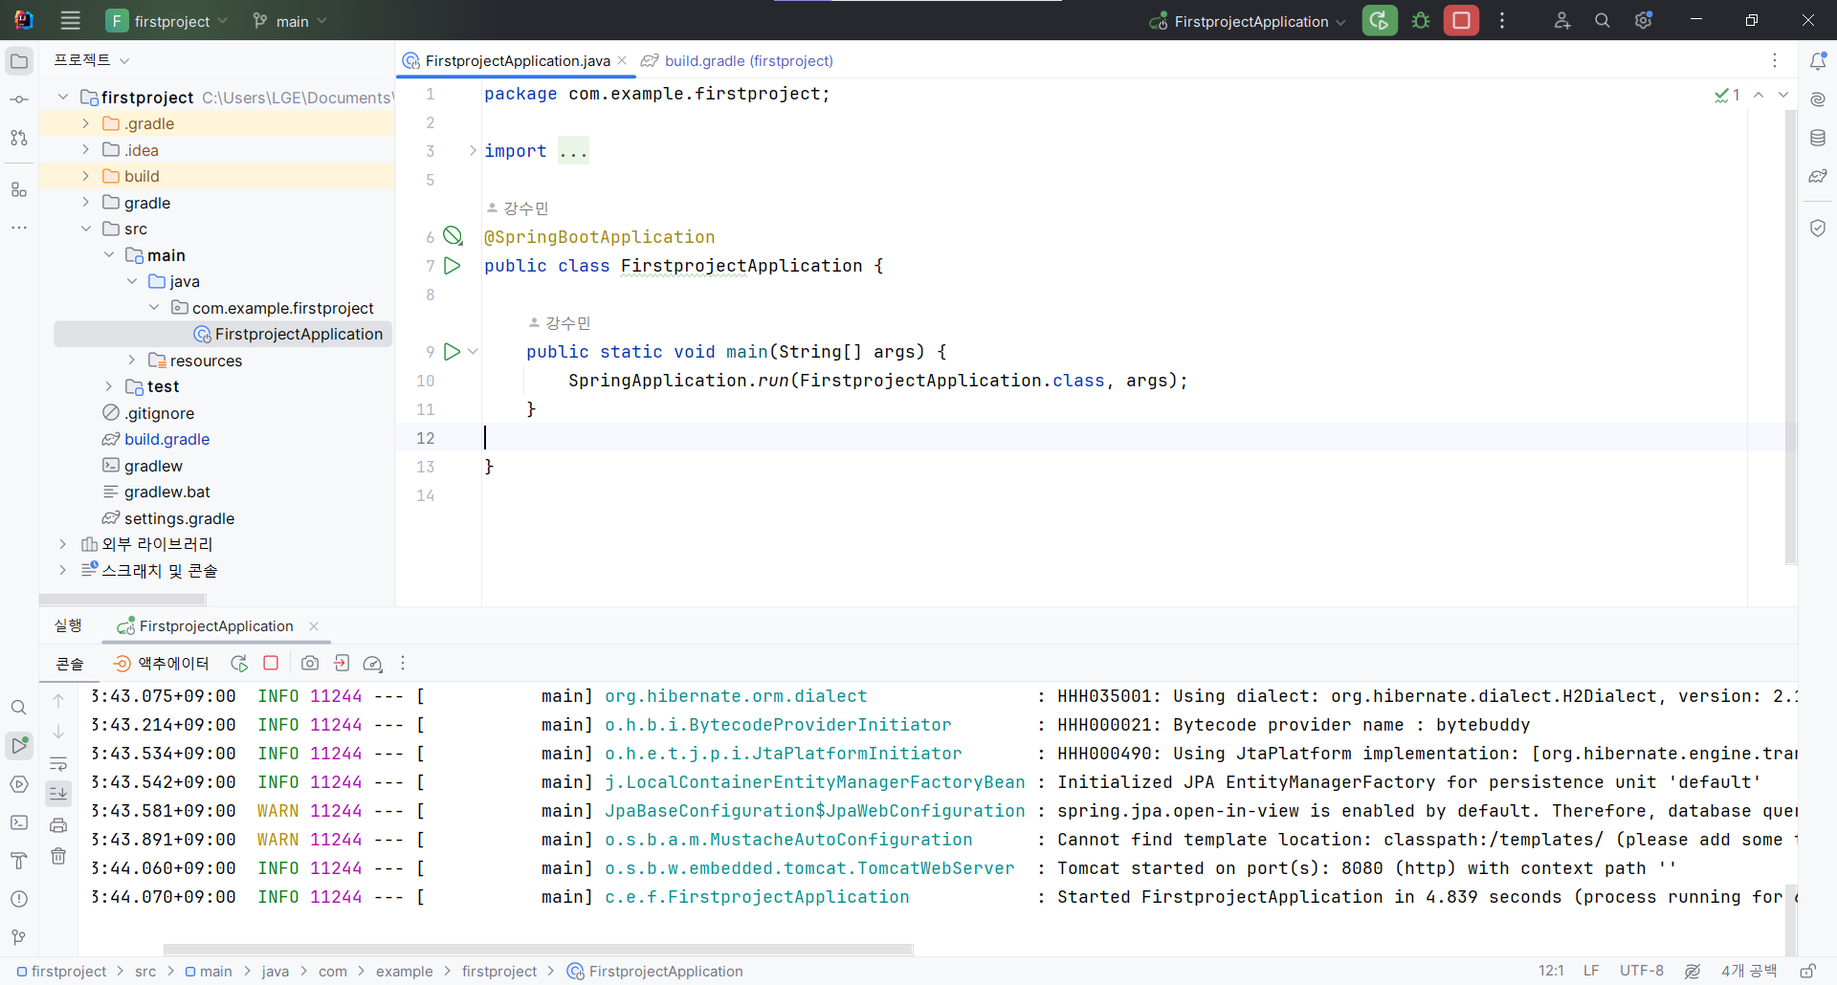Select the 콘솔 tab
This screenshot has height=985, width=1837.
point(70,663)
